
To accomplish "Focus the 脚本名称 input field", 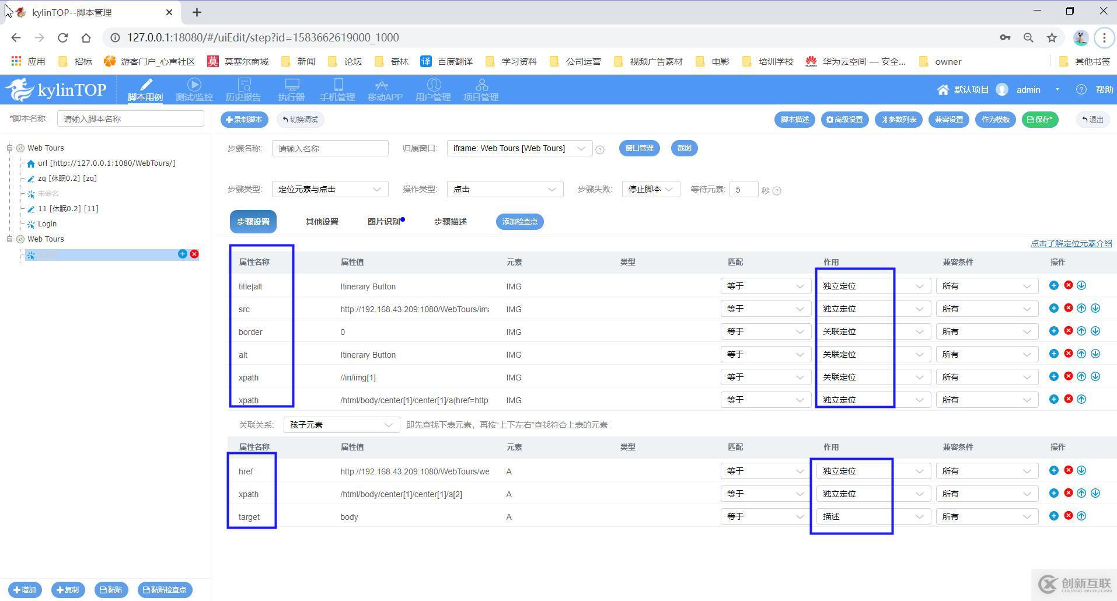I will [x=131, y=118].
